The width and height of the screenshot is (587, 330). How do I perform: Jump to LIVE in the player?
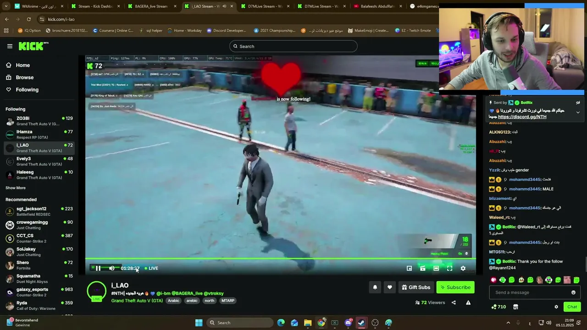[151, 268]
